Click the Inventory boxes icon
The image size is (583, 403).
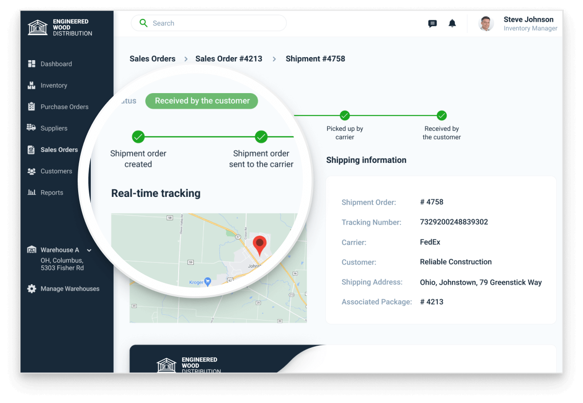click(x=32, y=85)
